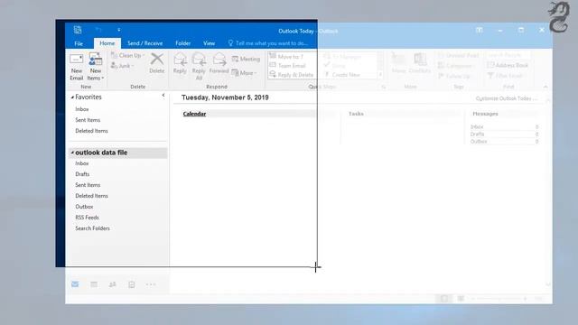Choose the Create New quick step
Screen dimensions: 578x325
[342, 74]
